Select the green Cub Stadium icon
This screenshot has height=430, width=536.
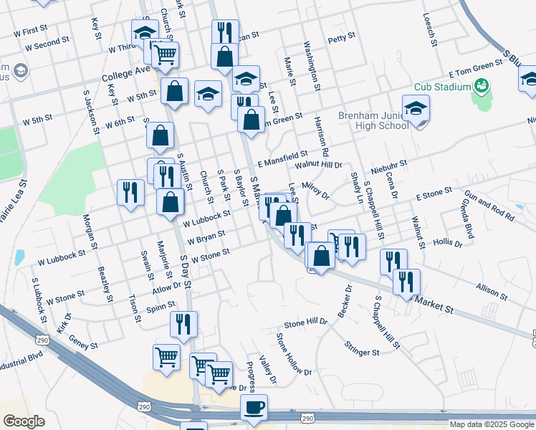tap(481, 87)
